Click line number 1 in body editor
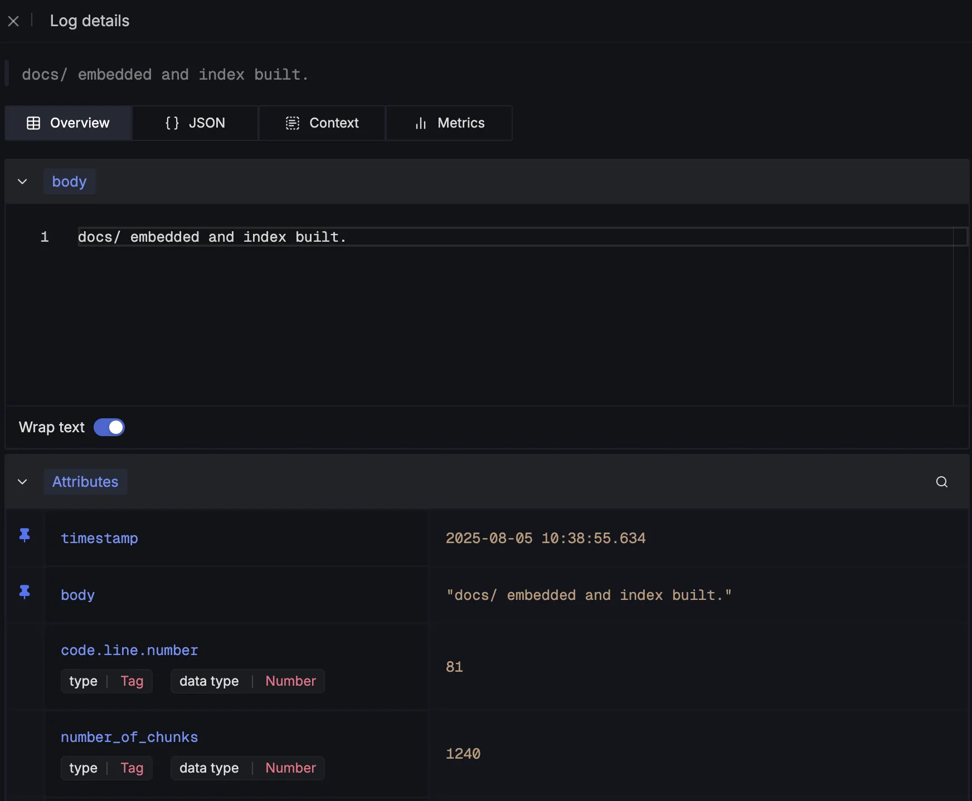Viewport: 972px width, 801px height. coord(45,237)
